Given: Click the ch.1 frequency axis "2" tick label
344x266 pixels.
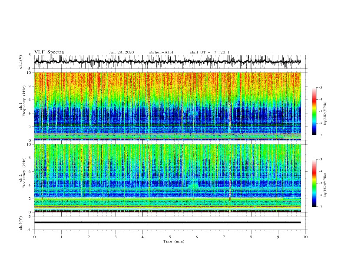Looking at the screenshot, I should (x=30, y=127).
